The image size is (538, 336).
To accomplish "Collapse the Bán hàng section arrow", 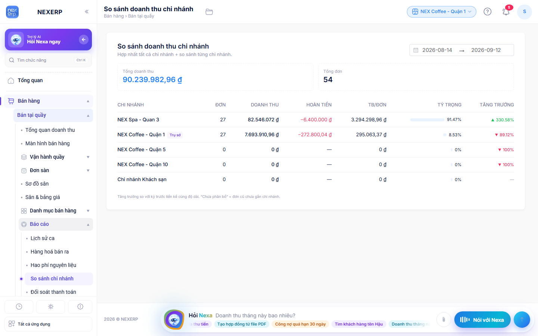I will [88, 101].
